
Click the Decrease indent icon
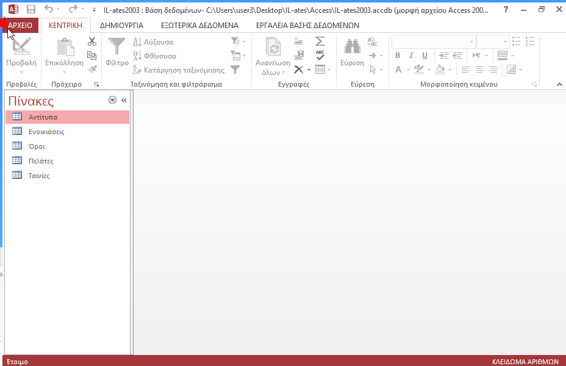point(457,56)
